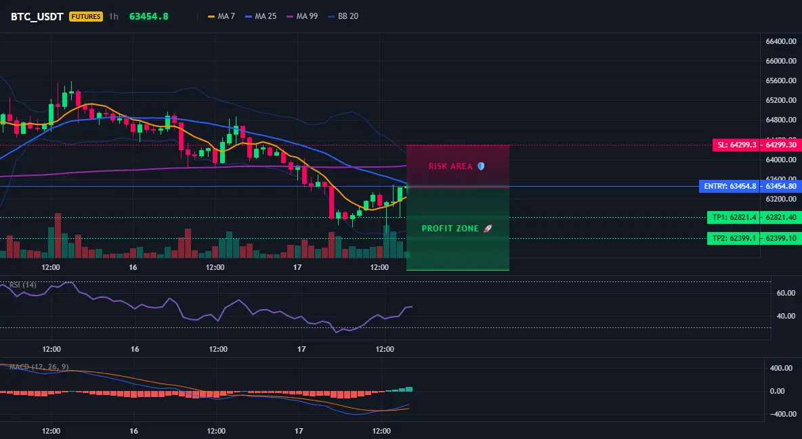802x439 pixels.
Task: Click the RSI (14) indicator label
Action: (x=23, y=285)
